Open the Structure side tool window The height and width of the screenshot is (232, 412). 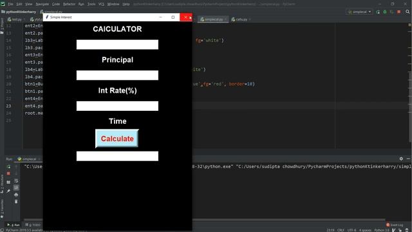[2, 184]
